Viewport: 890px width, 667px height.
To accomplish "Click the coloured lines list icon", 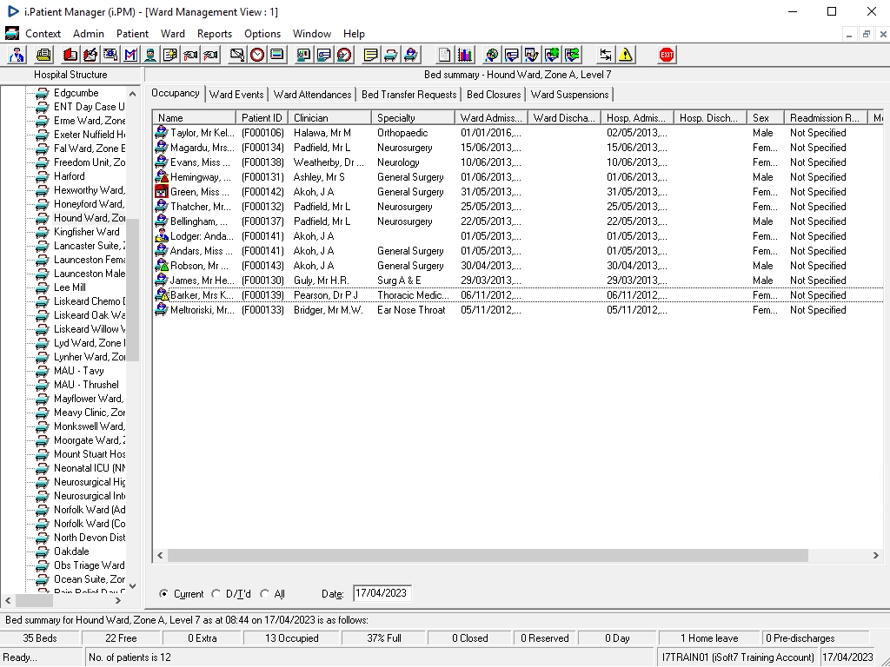I will click(x=277, y=55).
